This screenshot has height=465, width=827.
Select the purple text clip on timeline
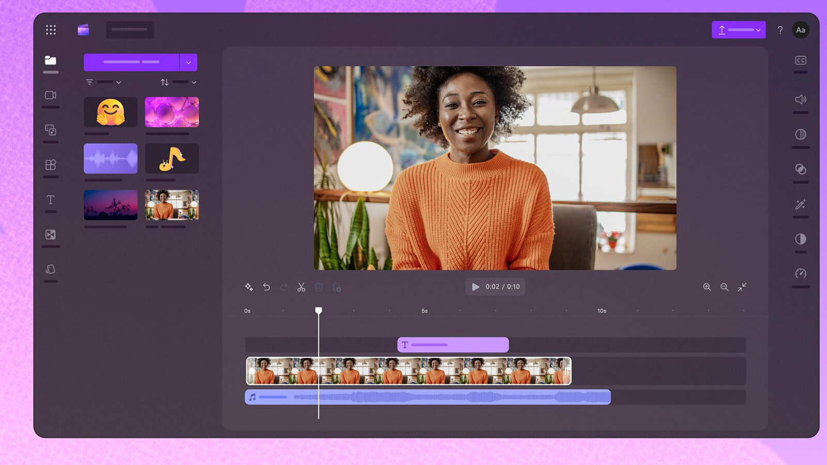coord(453,345)
